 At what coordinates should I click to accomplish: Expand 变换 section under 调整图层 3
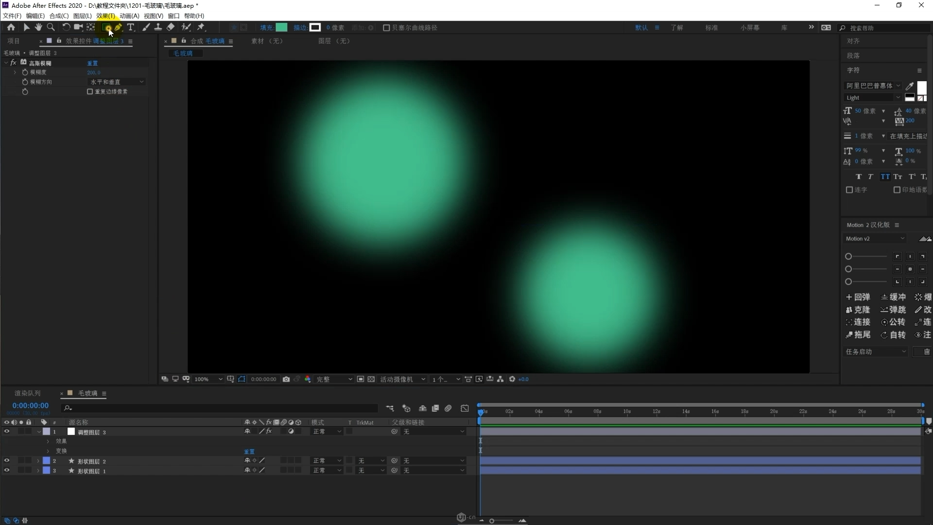(48, 451)
